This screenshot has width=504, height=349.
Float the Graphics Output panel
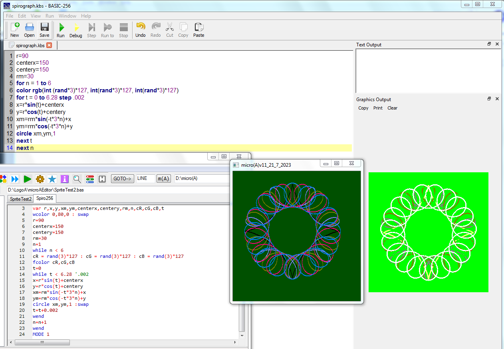coord(489,99)
